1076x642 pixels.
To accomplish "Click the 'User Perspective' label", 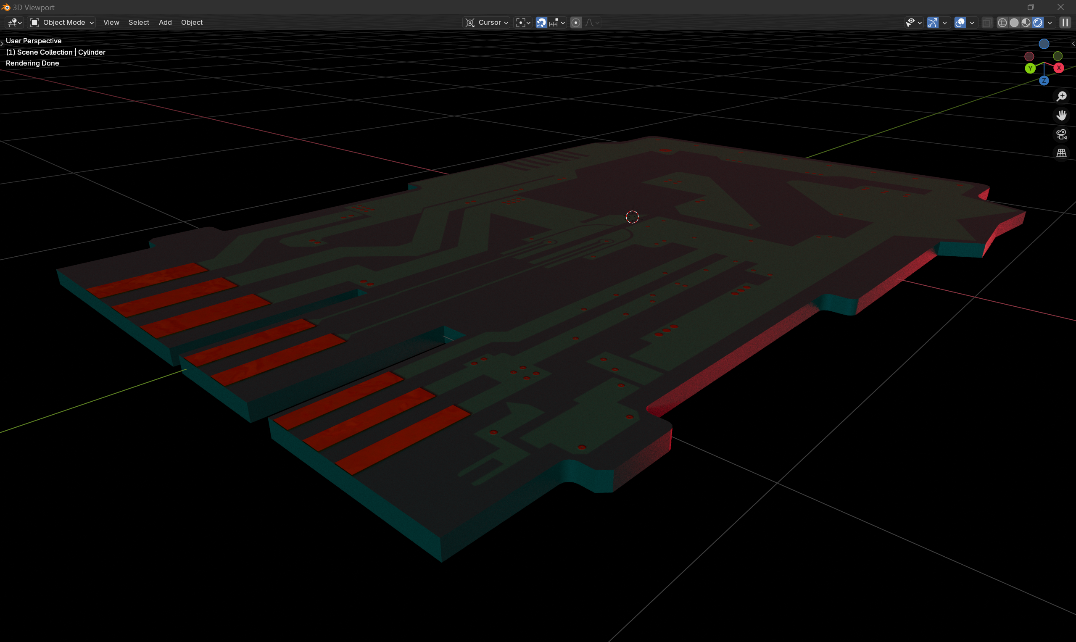I will (x=34, y=41).
